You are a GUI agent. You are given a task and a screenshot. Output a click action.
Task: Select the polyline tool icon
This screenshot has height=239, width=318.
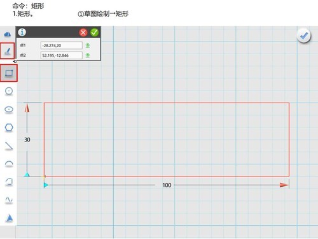[9, 182]
